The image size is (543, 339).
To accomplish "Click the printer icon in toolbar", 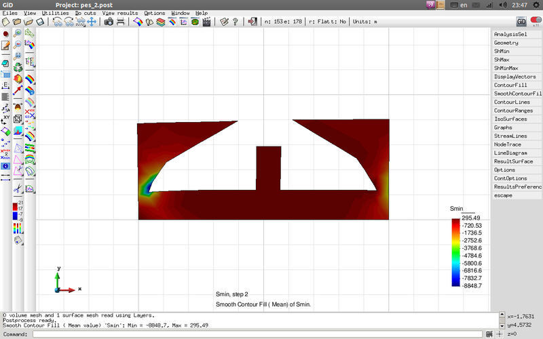I will pyautogui.click(x=121, y=22).
